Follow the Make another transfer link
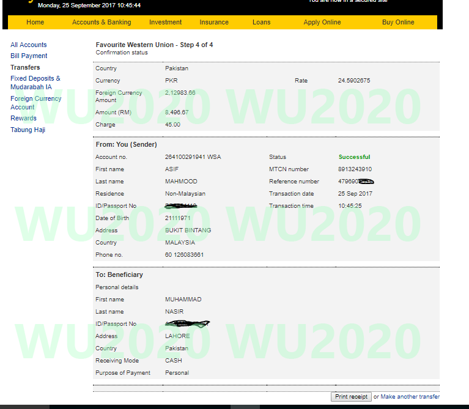This screenshot has height=409, width=469. point(410,396)
